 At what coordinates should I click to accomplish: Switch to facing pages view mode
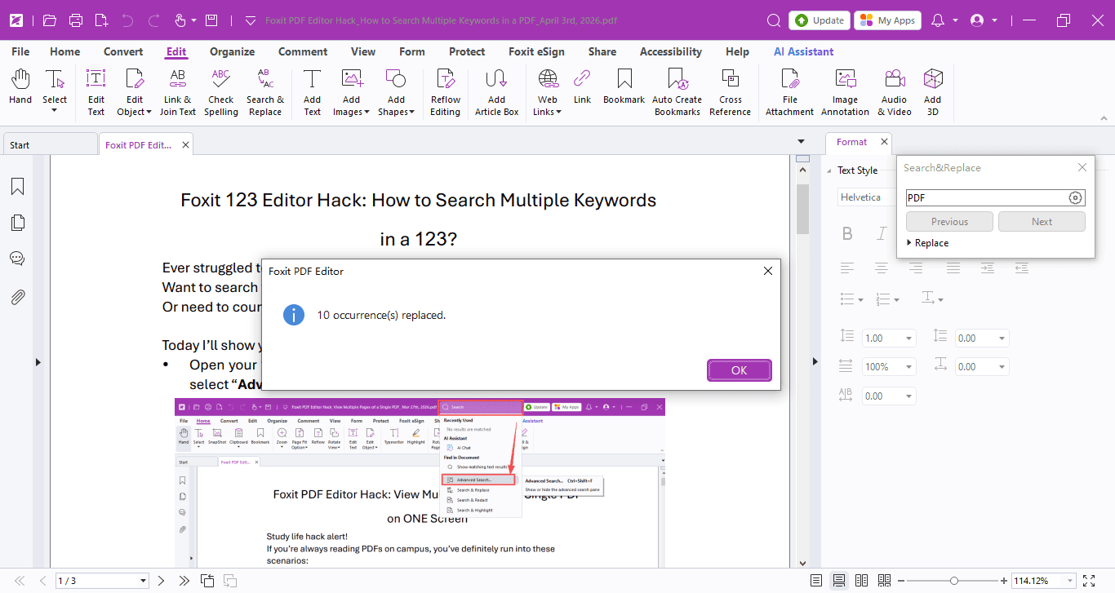(x=862, y=581)
